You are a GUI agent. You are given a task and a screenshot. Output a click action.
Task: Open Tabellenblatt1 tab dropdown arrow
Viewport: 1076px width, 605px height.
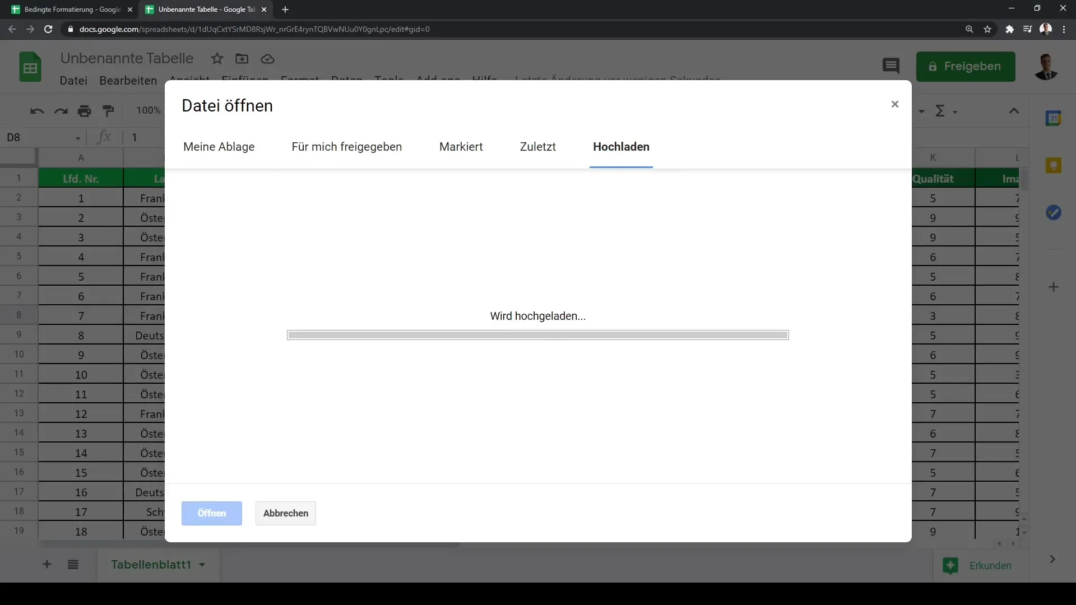202,565
